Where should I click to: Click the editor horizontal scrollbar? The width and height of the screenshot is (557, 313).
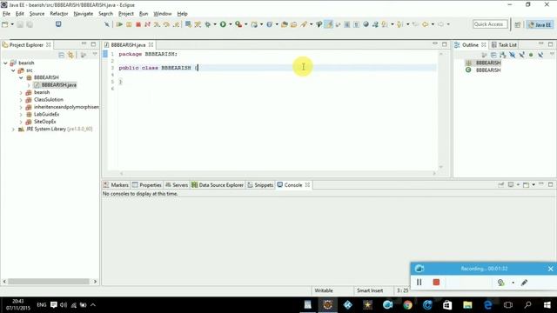(x=277, y=174)
